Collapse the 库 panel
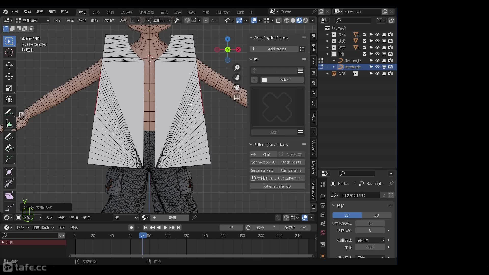The height and width of the screenshot is (275, 489). tap(251, 60)
